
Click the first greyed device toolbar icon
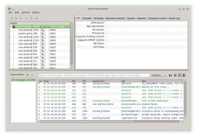pos(11,18)
